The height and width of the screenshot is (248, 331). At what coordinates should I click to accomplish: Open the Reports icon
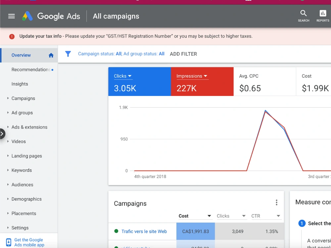pos(323,16)
